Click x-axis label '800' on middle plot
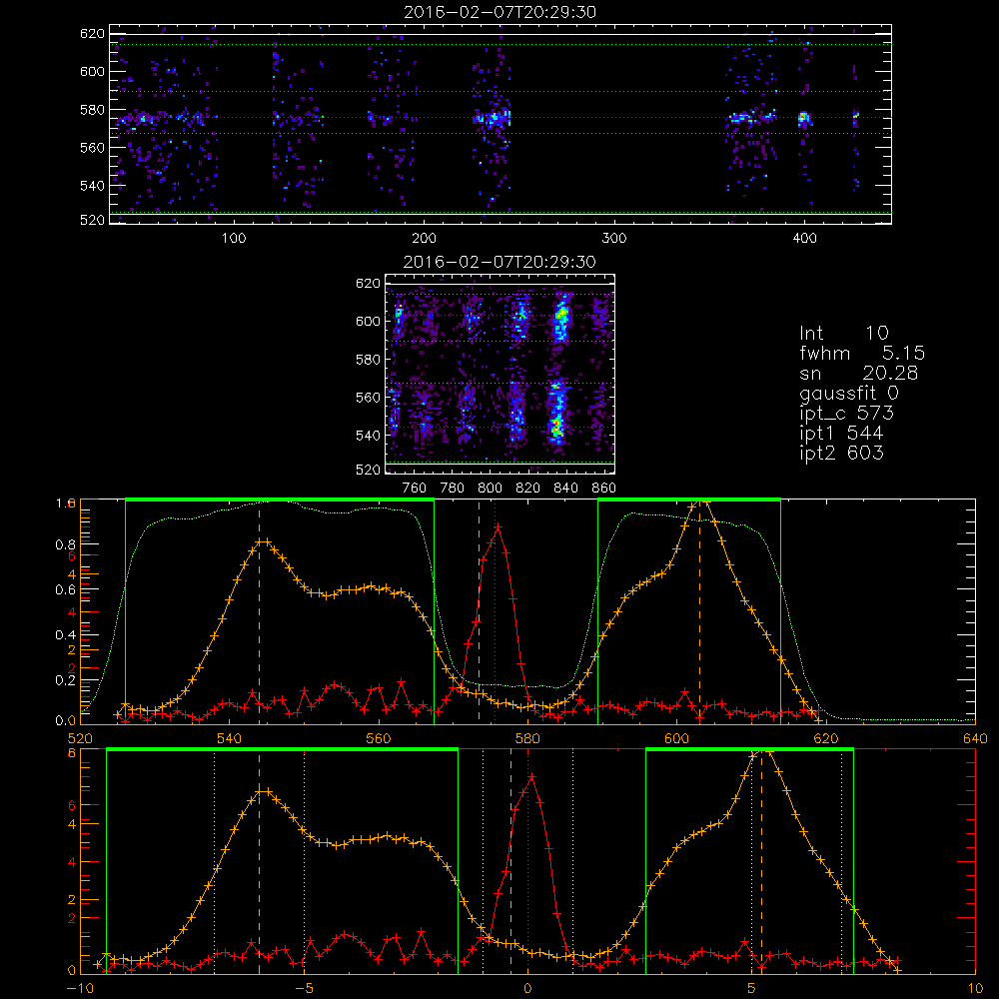 click(x=490, y=489)
